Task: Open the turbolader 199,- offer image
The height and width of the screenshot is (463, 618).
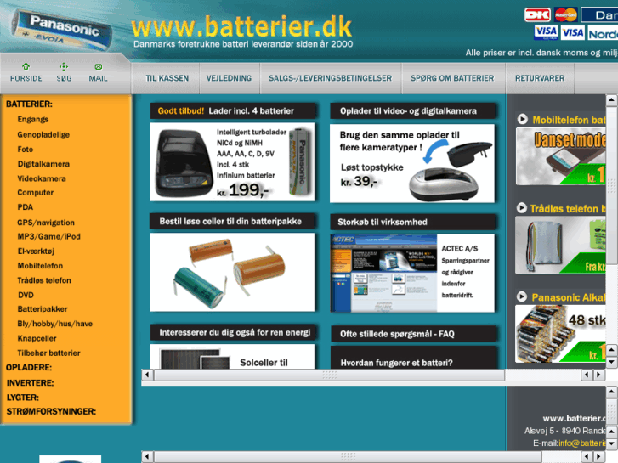Action: [232, 161]
